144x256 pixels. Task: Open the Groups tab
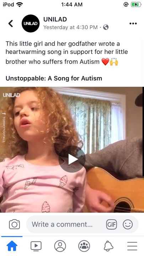(84, 246)
